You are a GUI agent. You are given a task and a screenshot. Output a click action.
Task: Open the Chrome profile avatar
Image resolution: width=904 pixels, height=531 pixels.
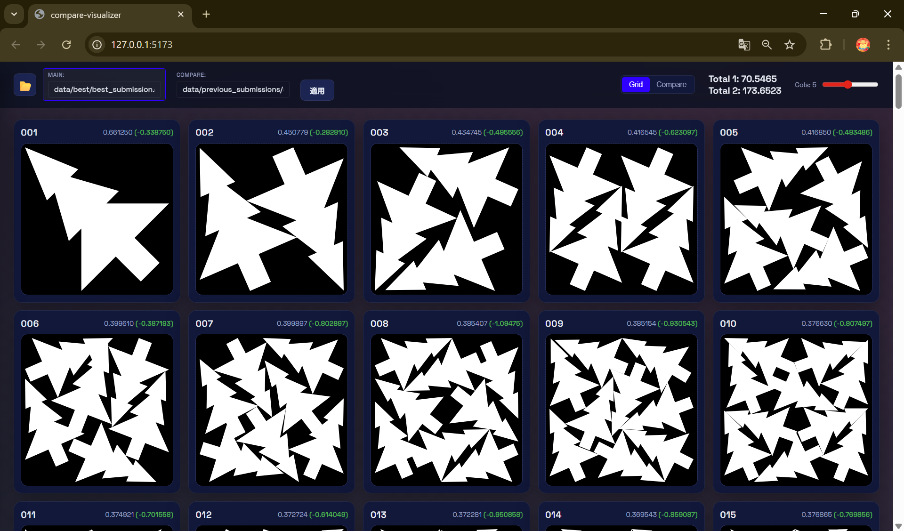pyautogui.click(x=863, y=45)
